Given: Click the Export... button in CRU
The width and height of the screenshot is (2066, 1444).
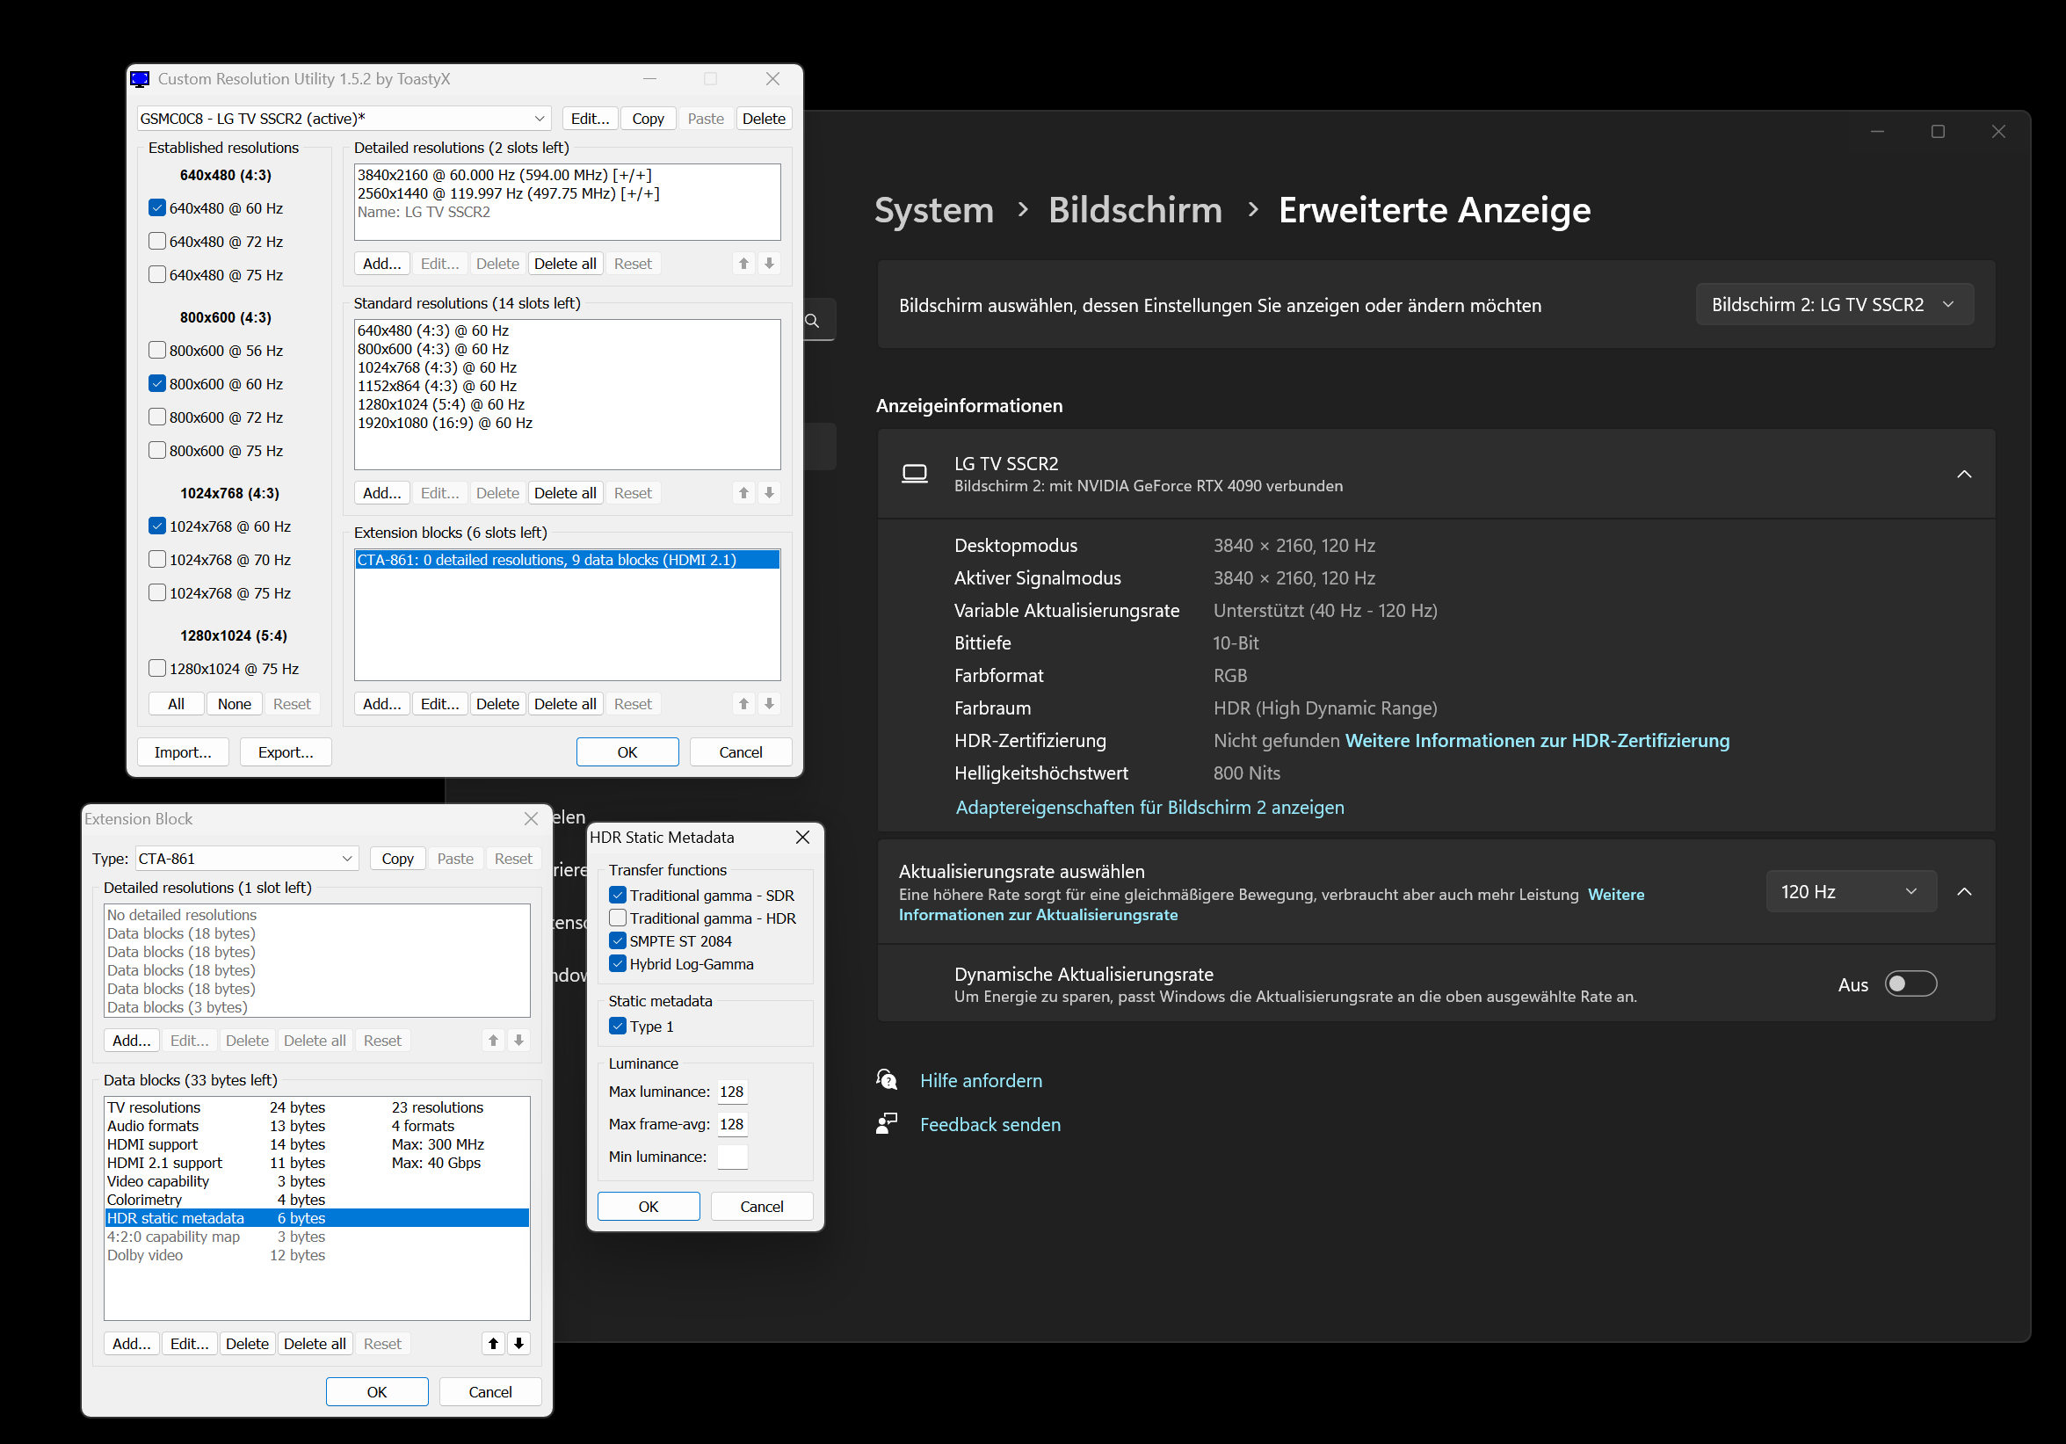Looking at the screenshot, I should 286,751.
